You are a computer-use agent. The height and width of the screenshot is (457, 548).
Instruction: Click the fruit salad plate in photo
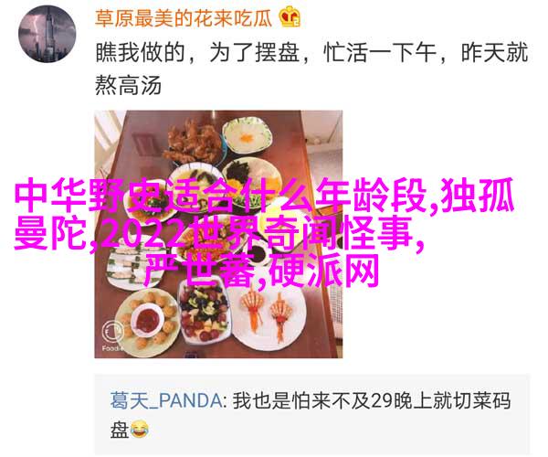204,310
